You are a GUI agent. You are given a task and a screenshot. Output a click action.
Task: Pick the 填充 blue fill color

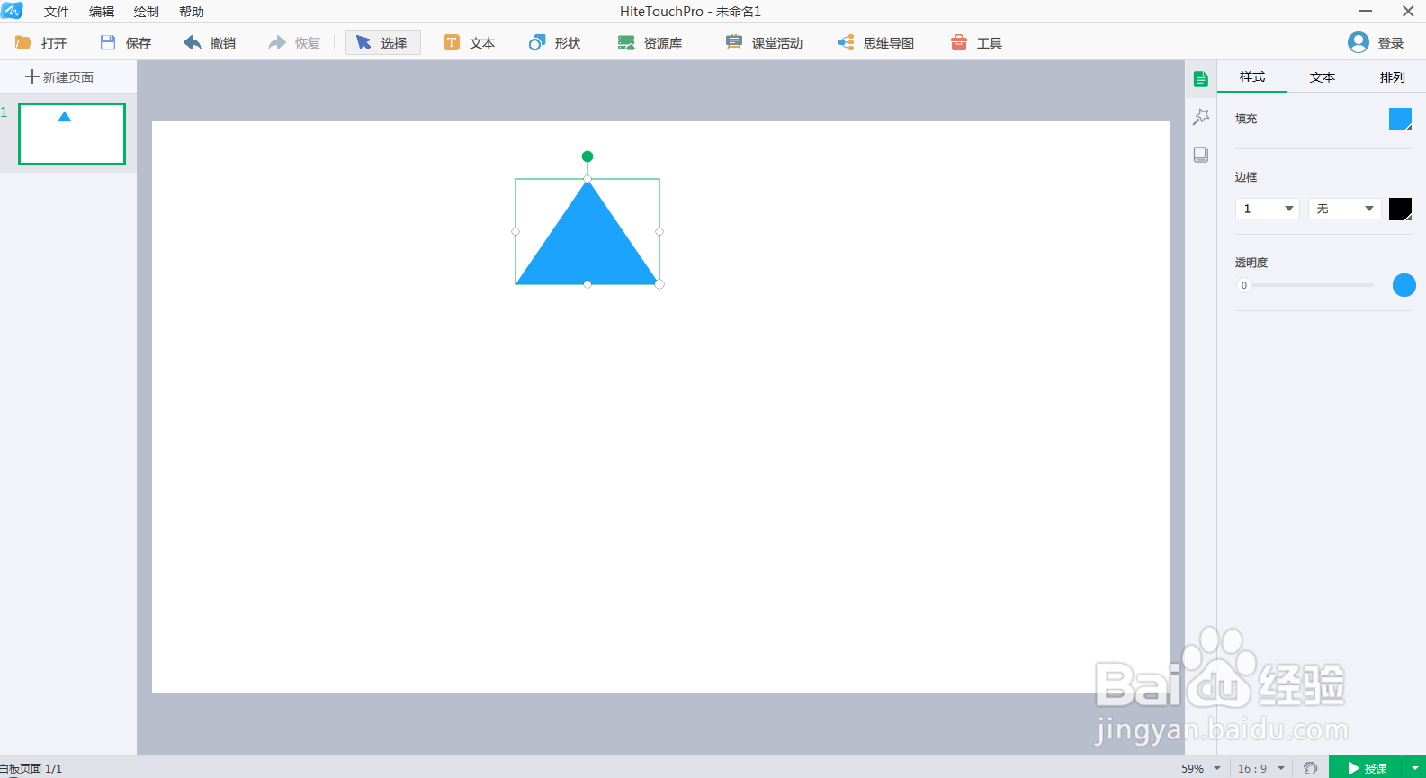(1401, 119)
